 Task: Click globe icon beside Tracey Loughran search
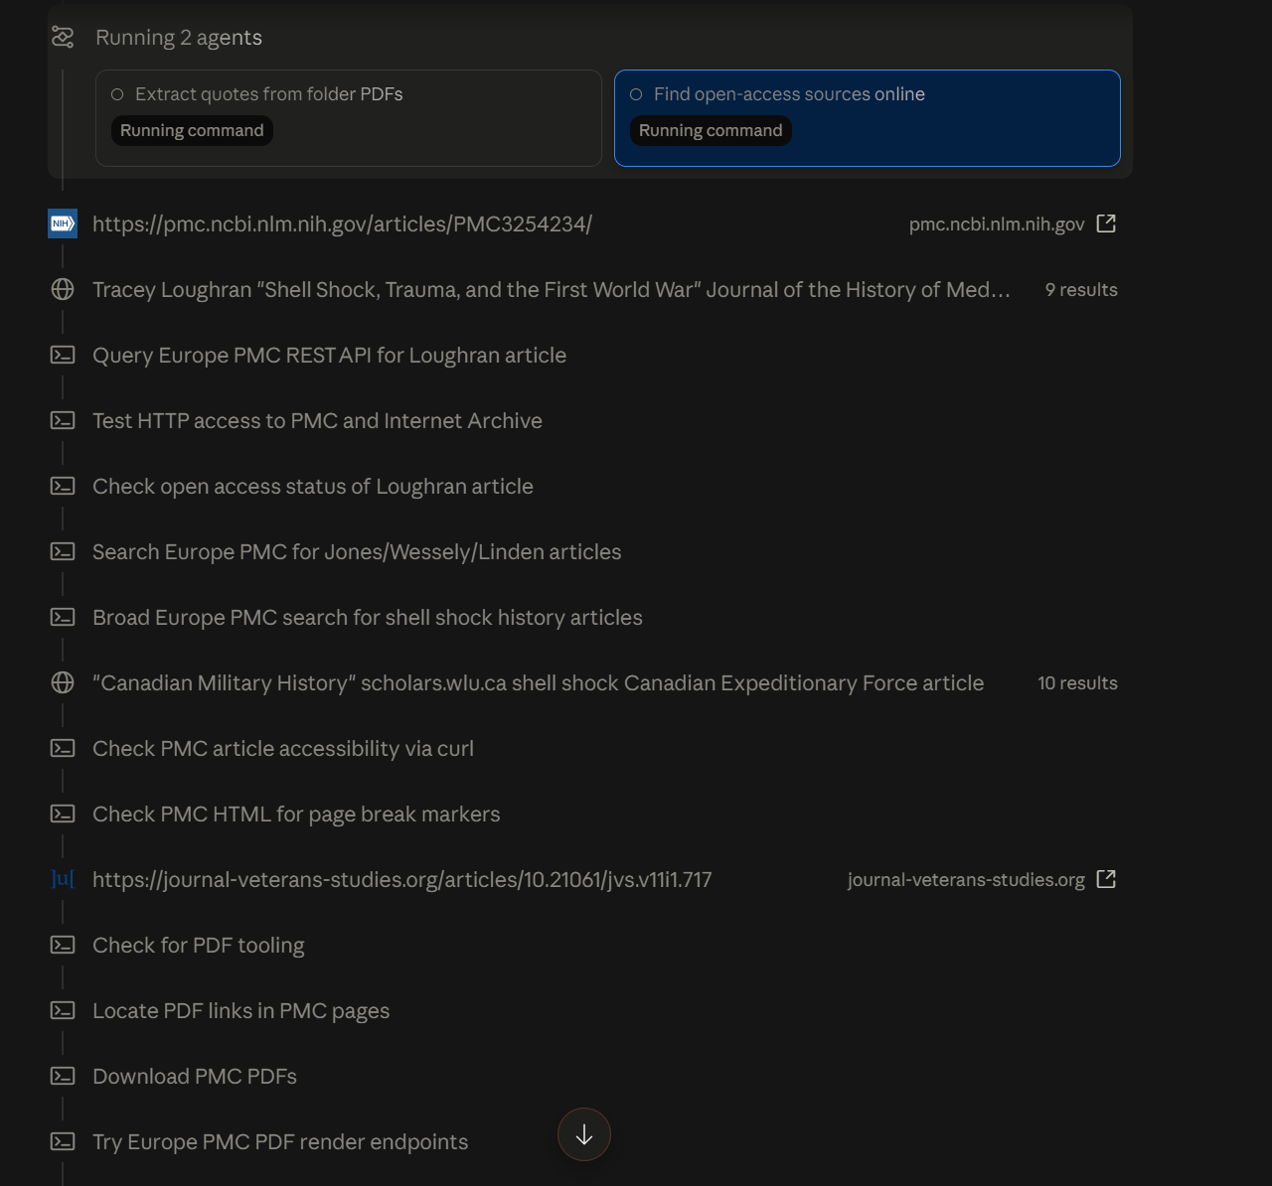pos(63,289)
